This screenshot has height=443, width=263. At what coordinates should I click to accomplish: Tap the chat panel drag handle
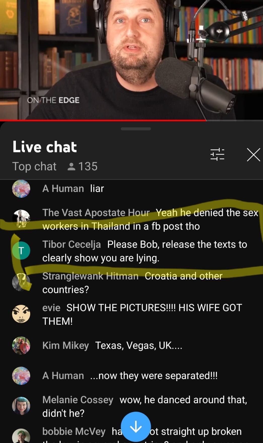click(136, 129)
